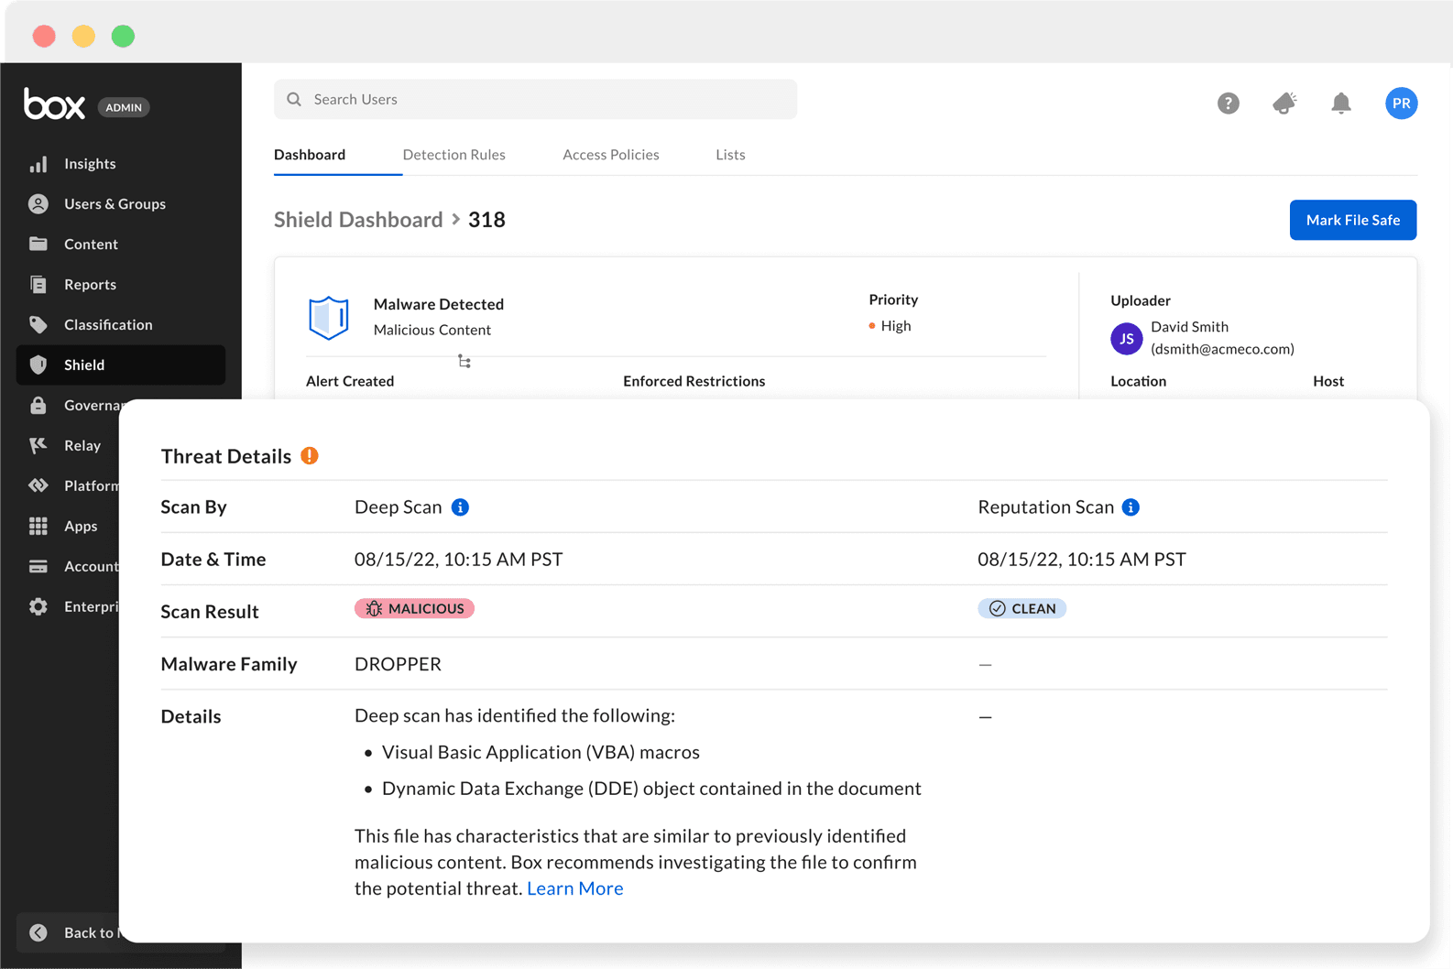
Task: Click the Enforced Restrictions label
Action: [x=694, y=381]
